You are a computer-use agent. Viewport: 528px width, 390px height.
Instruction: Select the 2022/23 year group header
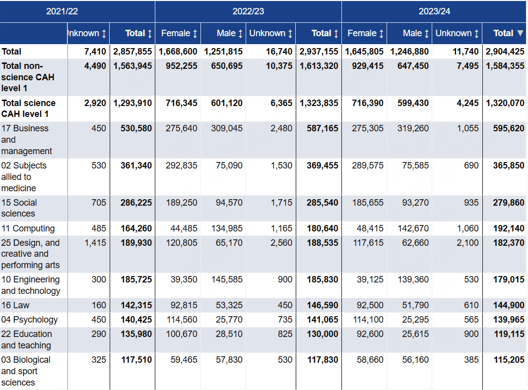click(x=248, y=11)
